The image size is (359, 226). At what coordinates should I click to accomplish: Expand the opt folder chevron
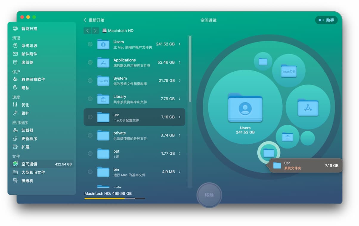180,153
